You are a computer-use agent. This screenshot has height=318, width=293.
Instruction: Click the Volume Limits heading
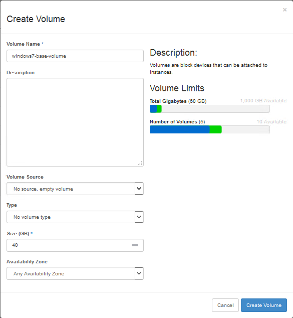[x=177, y=88]
